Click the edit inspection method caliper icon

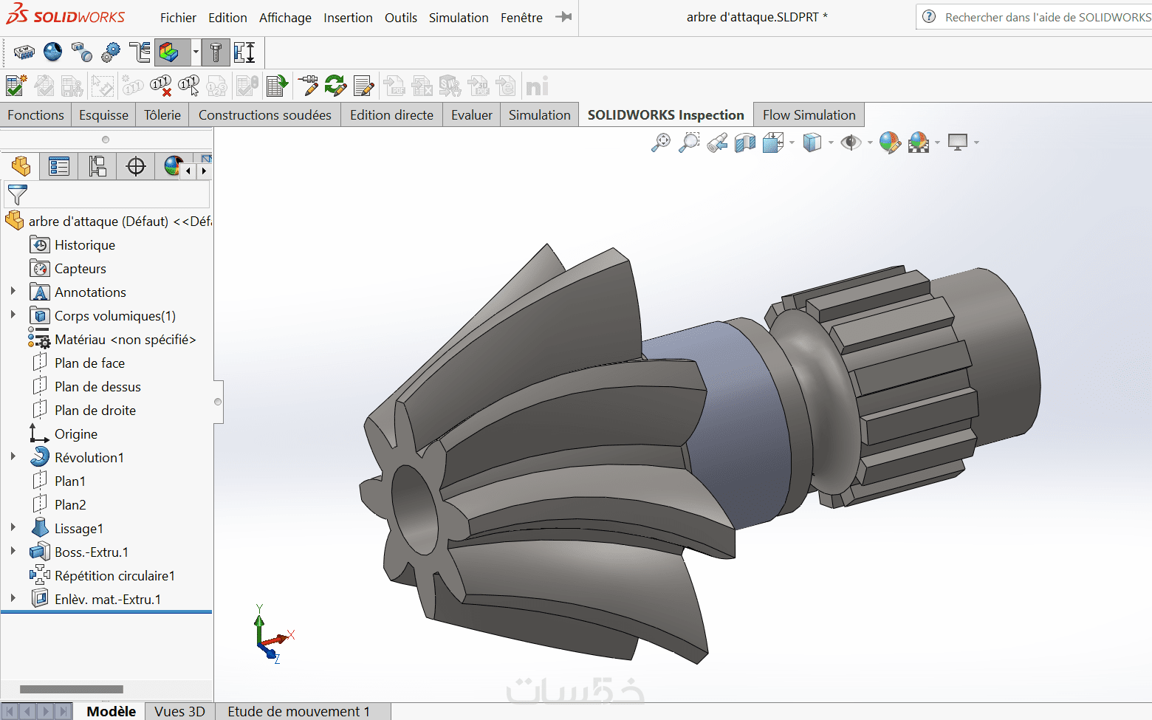point(308,86)
